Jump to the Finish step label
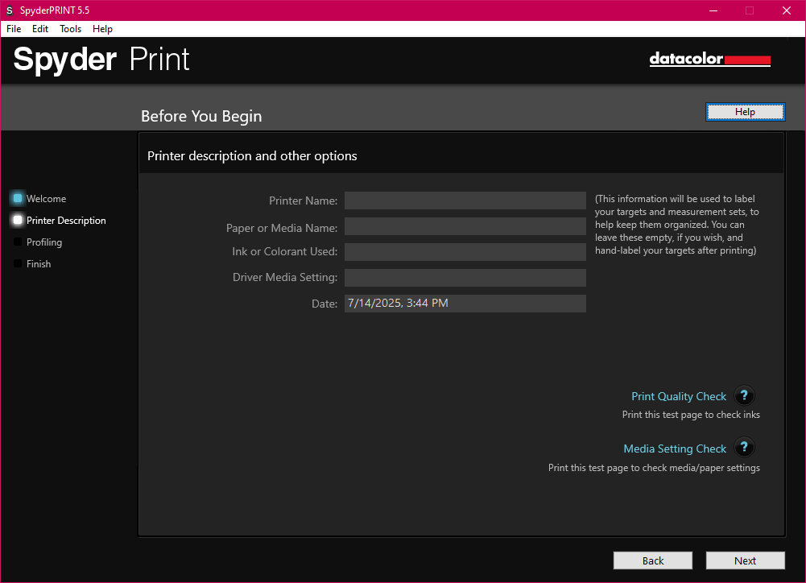806x583 pixels. click(39, 264)
